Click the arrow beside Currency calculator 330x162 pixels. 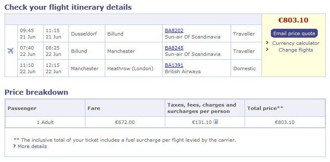tap(267, 43)
